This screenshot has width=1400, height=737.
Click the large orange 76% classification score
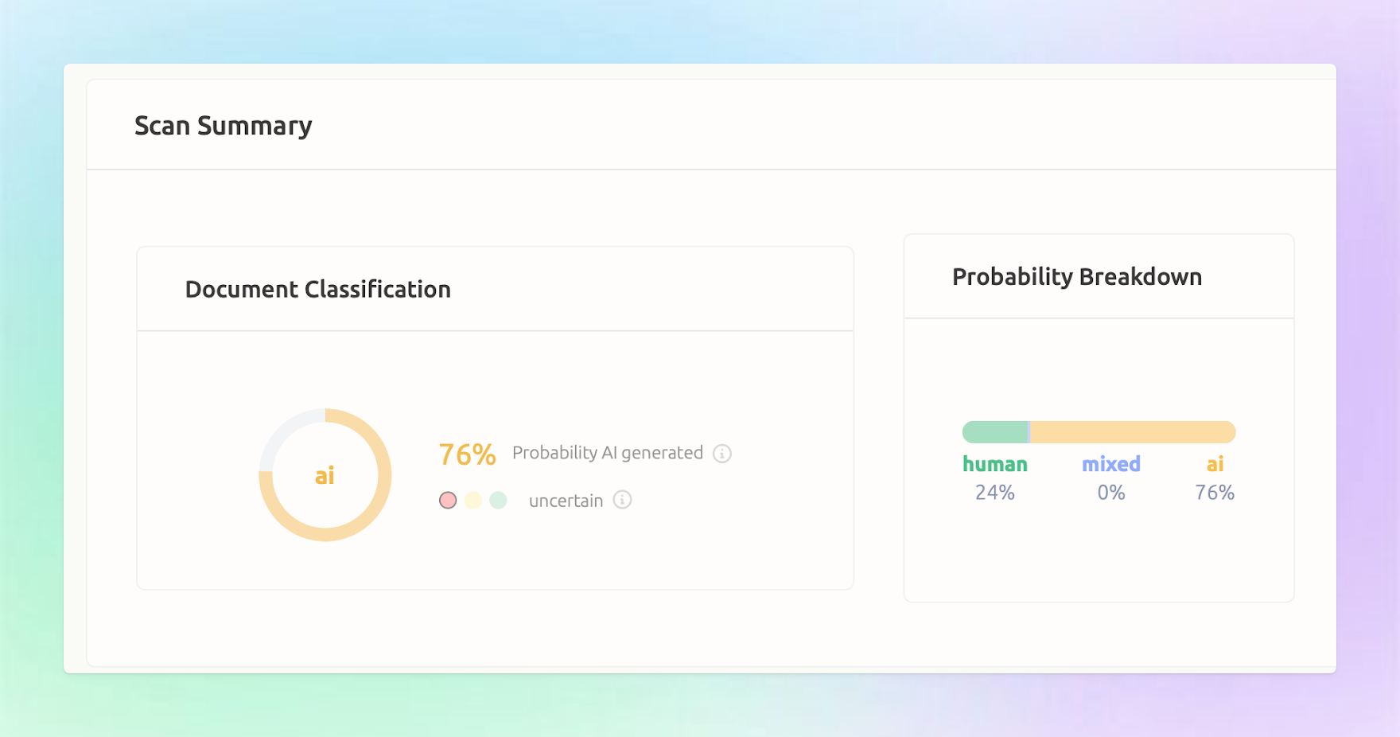pyautogui.click(x=468, y=454)
